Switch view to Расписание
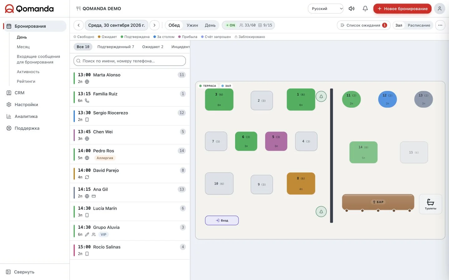Viewport: 449px width, 280px height. [x=419, y=25]
